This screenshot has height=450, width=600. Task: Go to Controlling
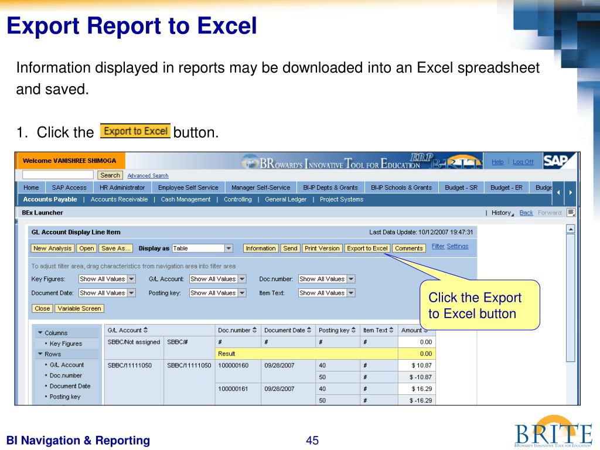(238, 199)
